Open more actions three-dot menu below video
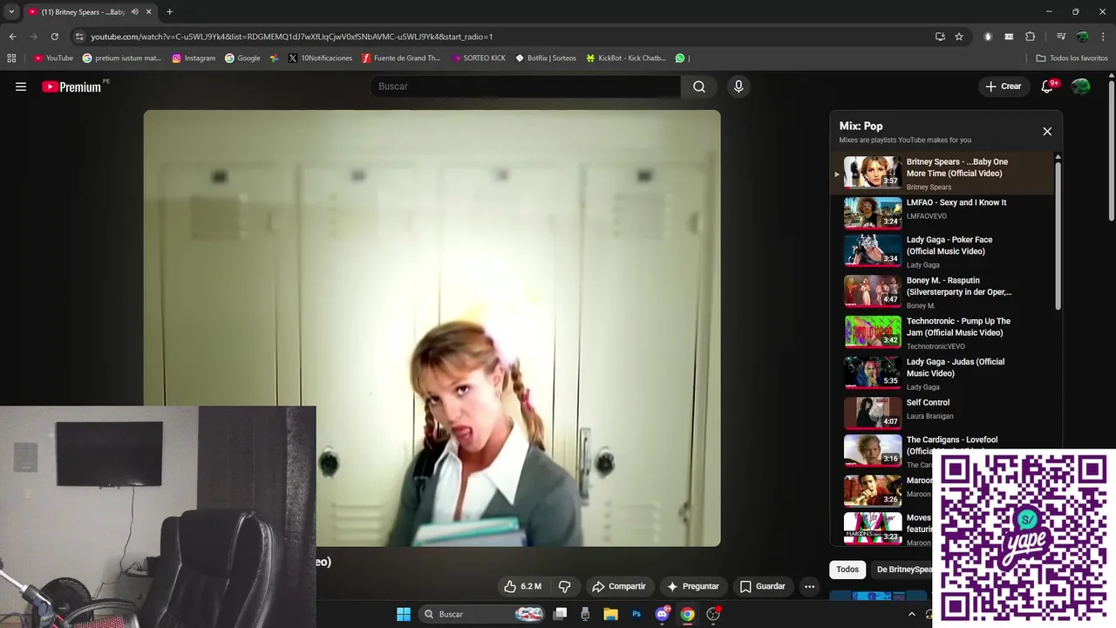 pos(809,586)
